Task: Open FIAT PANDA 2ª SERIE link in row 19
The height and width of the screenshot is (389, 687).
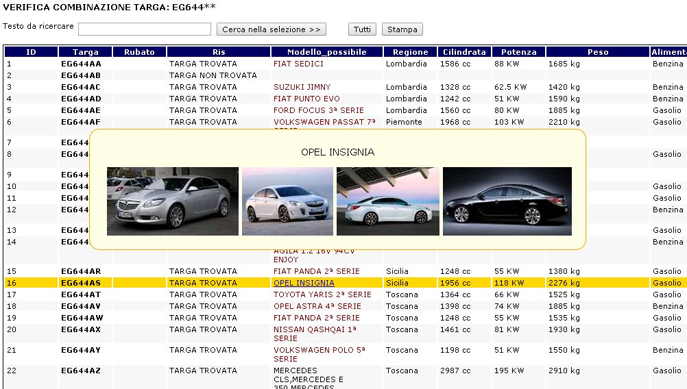Action: (316, 318)
